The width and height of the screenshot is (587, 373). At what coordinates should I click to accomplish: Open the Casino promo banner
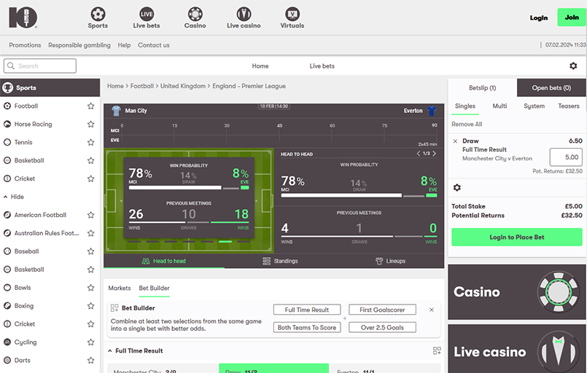pos(517,292)
